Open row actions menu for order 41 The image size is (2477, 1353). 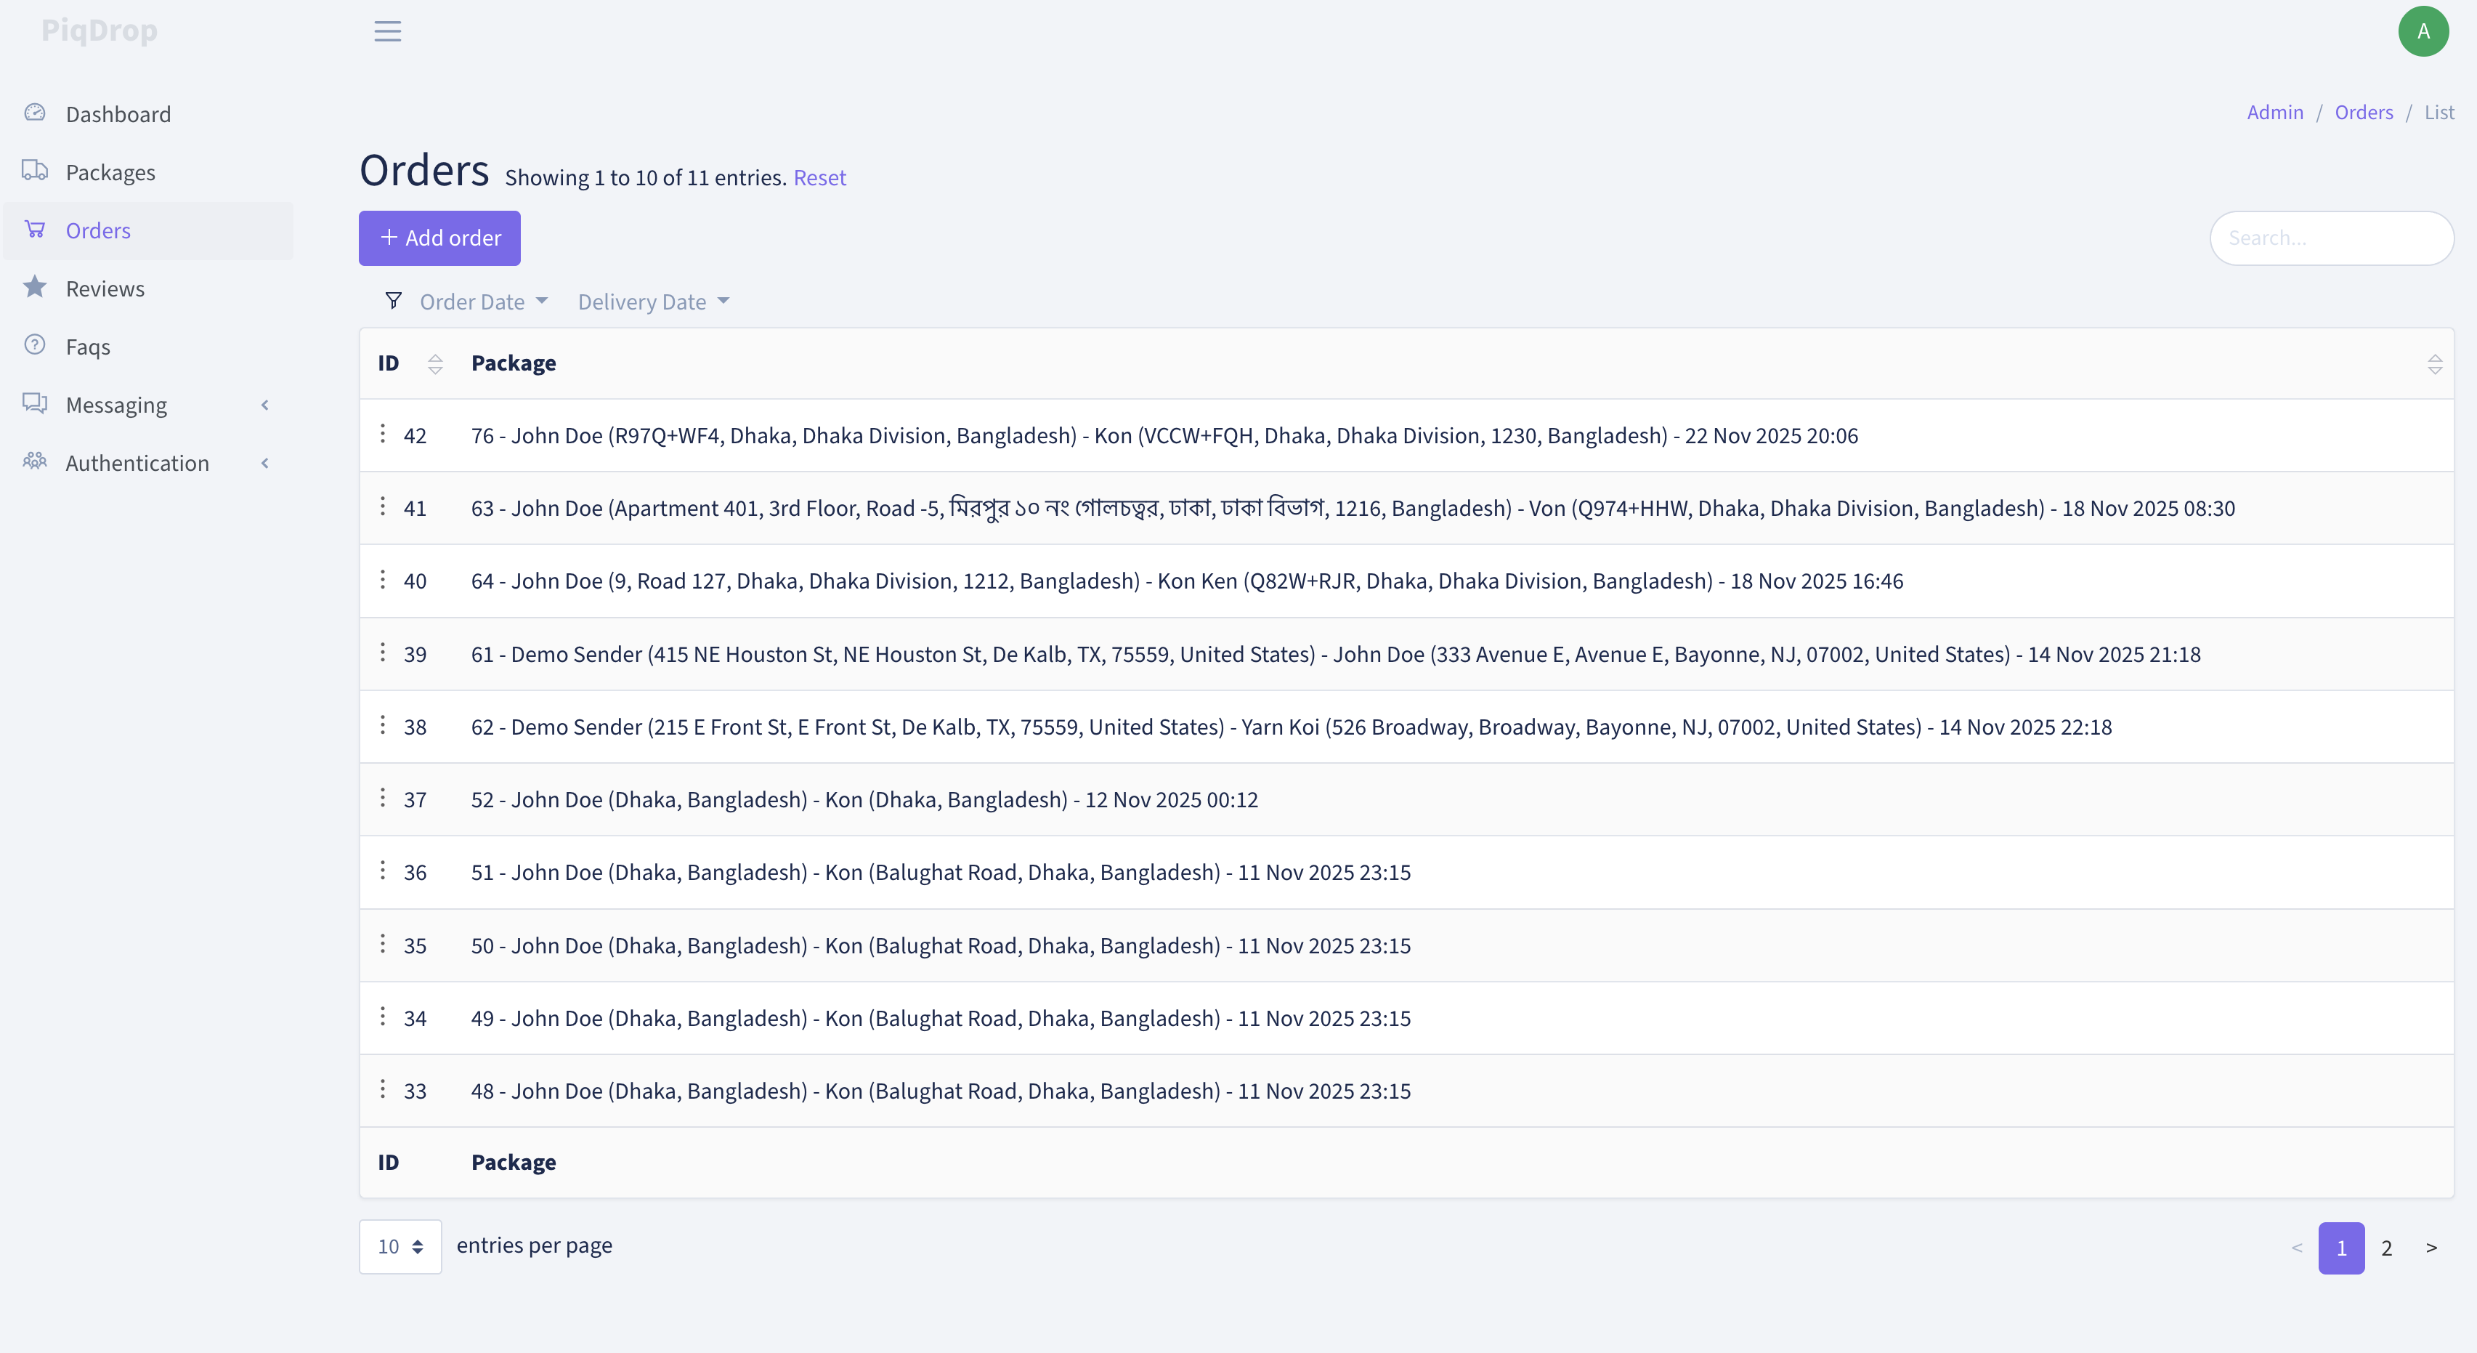(383, 506)
